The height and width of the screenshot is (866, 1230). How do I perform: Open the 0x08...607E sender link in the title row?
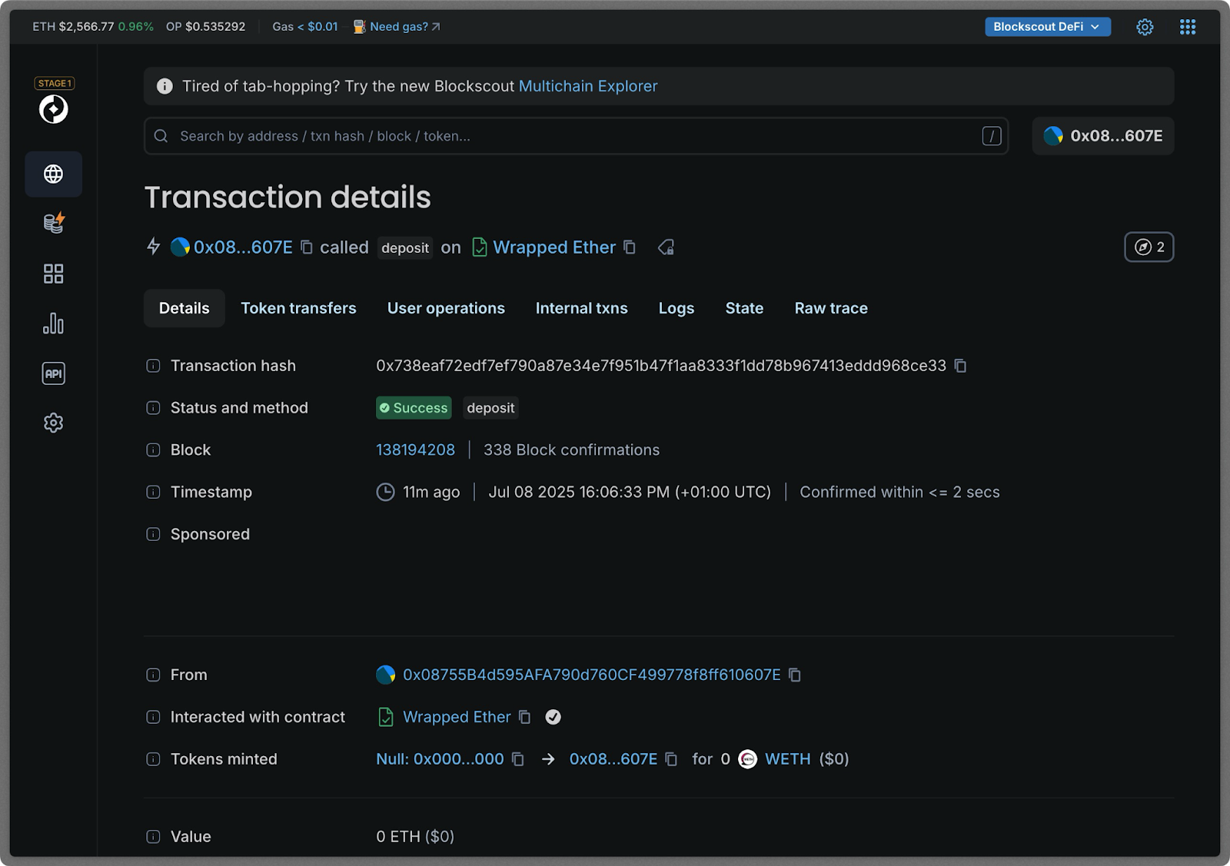[x=243, y=247]
